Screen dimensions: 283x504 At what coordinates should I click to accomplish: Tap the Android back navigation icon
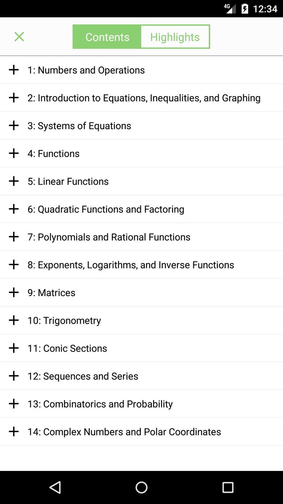[x=55, y=487]
